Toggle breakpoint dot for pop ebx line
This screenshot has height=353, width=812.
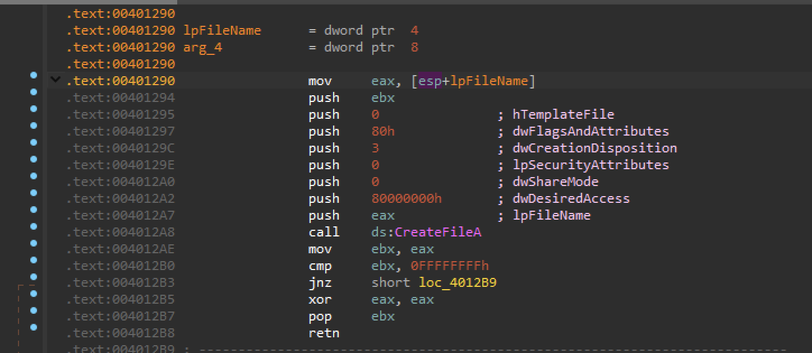point(34,310)
